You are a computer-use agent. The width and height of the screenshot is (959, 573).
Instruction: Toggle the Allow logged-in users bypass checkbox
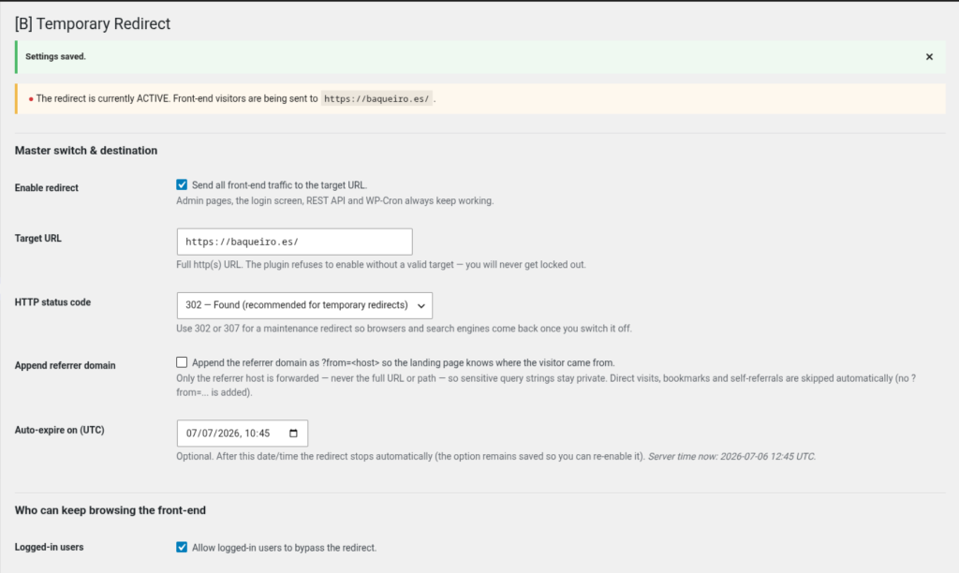[182, 547]
